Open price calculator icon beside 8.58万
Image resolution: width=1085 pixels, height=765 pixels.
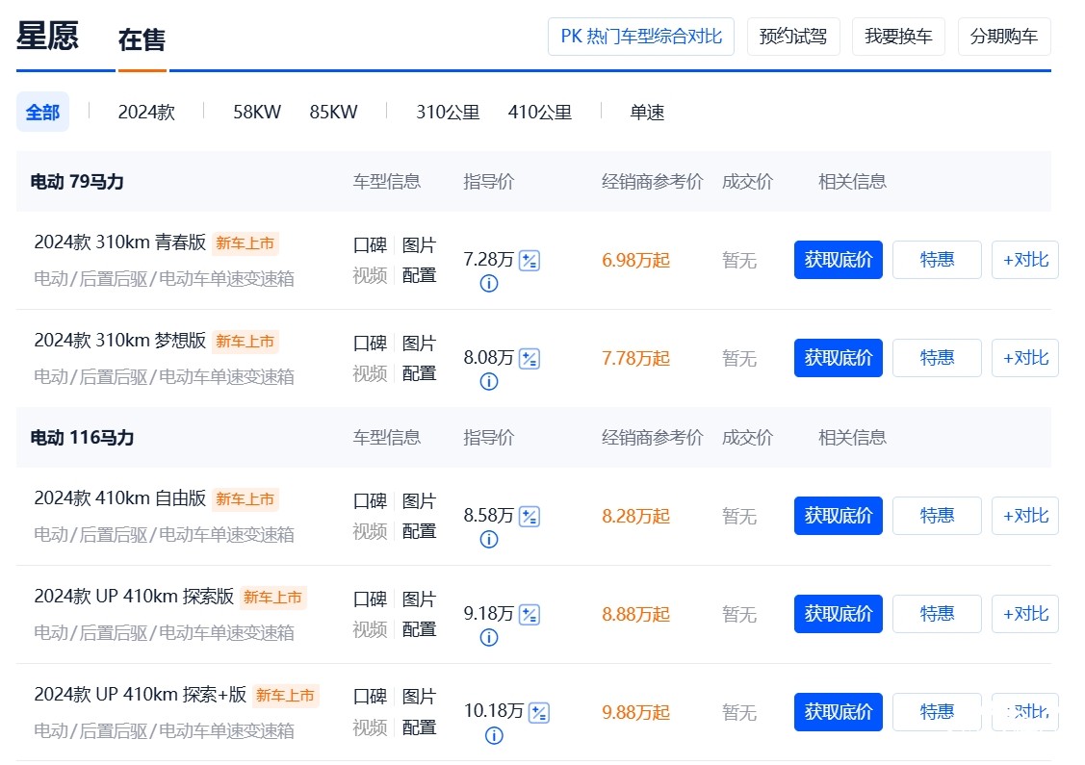(530, 517)
